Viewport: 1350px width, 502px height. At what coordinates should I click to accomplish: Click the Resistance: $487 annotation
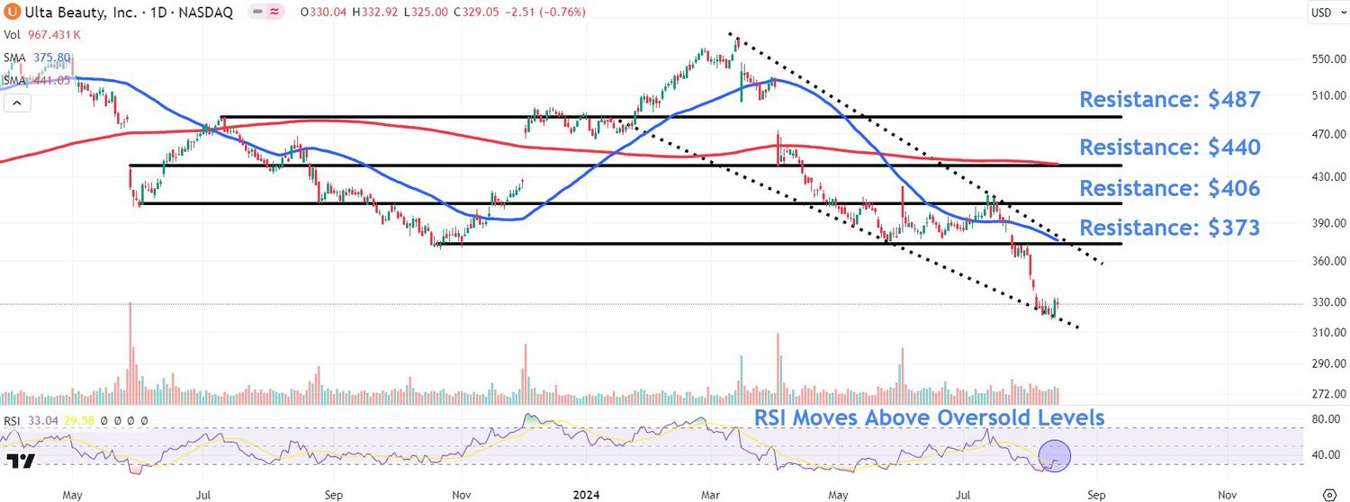pyautogui.click(x=1170, y=100)
